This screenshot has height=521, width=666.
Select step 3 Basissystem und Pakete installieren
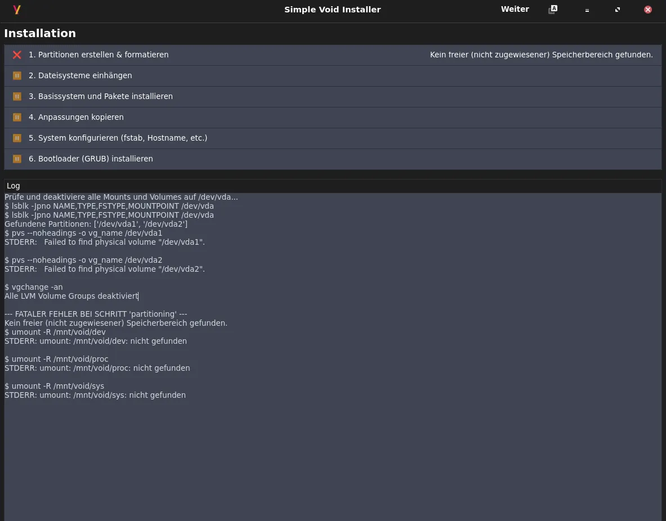(101, 96)
